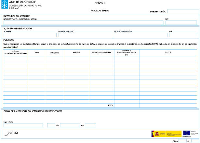This screenshot has height=143, width=200.
Task: Click the representative's Nombre field
Action: 30,35
